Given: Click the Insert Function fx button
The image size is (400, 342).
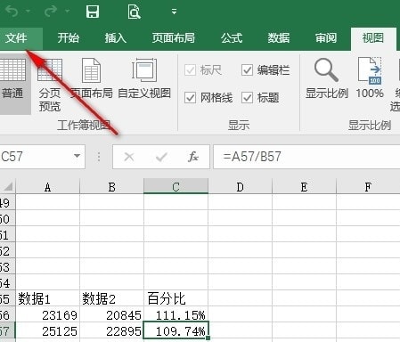Looking at the screenshot, I should pos(193,157).
